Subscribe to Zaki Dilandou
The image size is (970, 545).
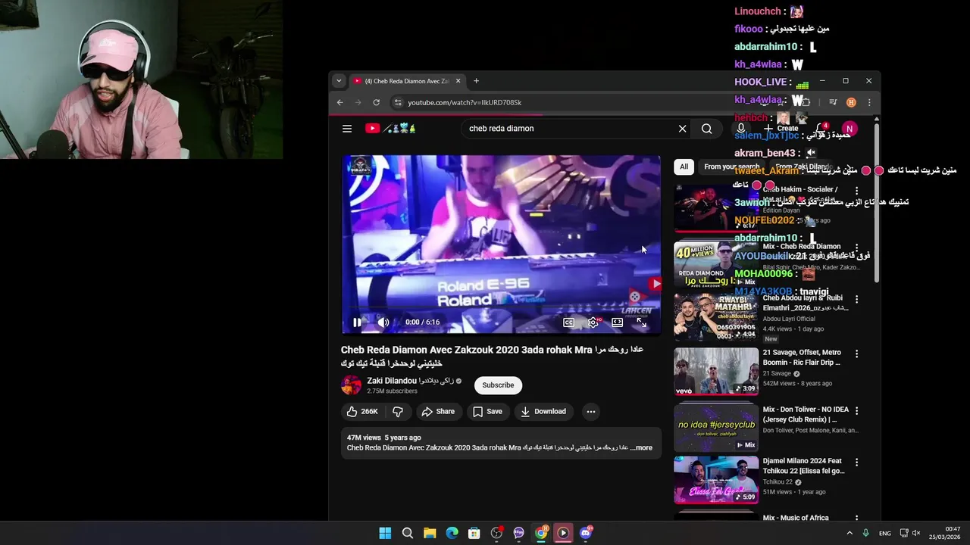tap(498, 385)
